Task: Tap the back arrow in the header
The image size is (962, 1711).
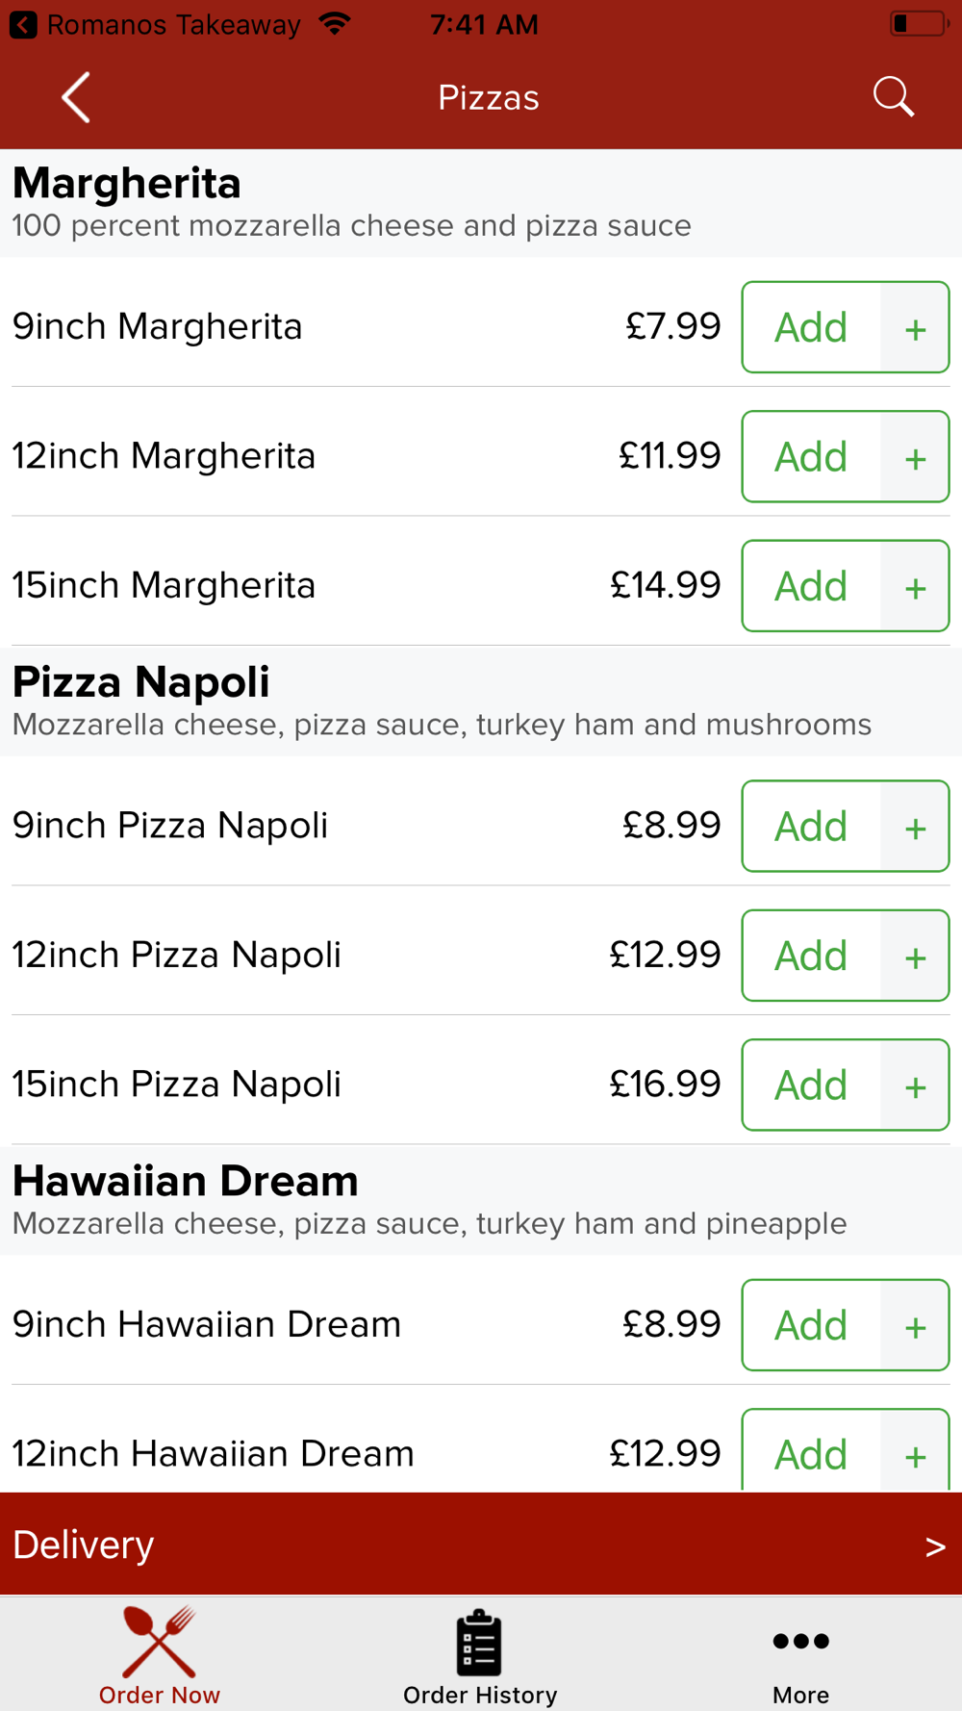Action: point(76,97)
